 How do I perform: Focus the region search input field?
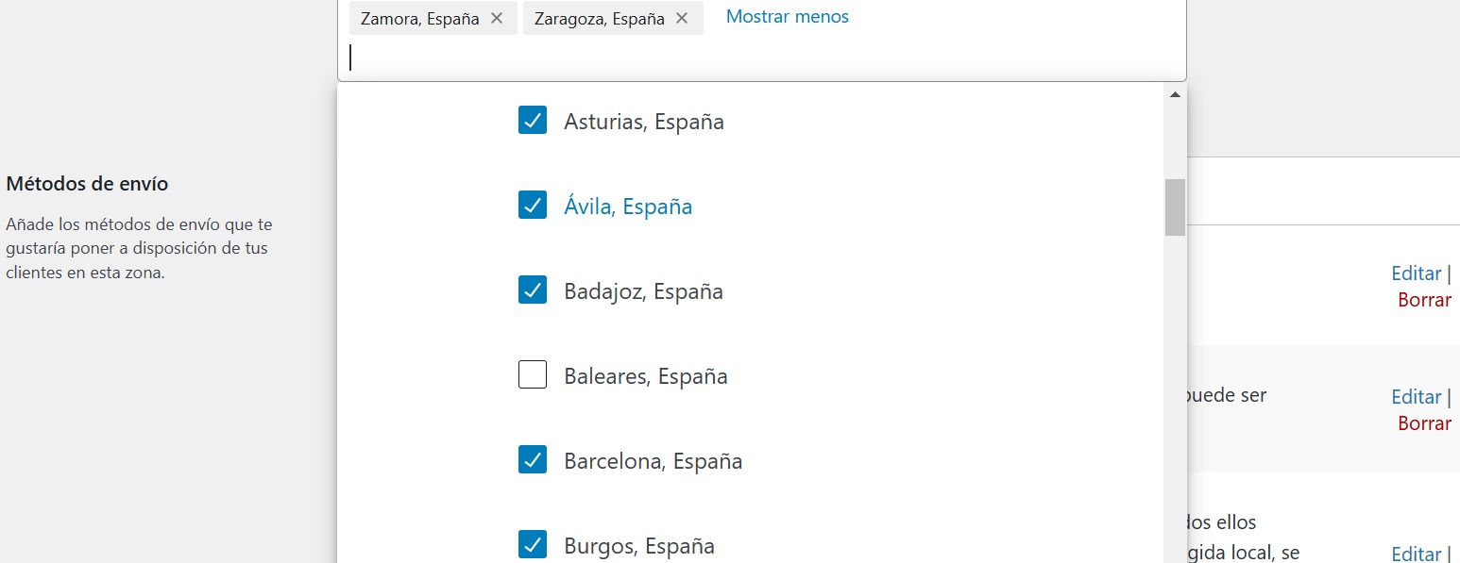tap(761, 58)
